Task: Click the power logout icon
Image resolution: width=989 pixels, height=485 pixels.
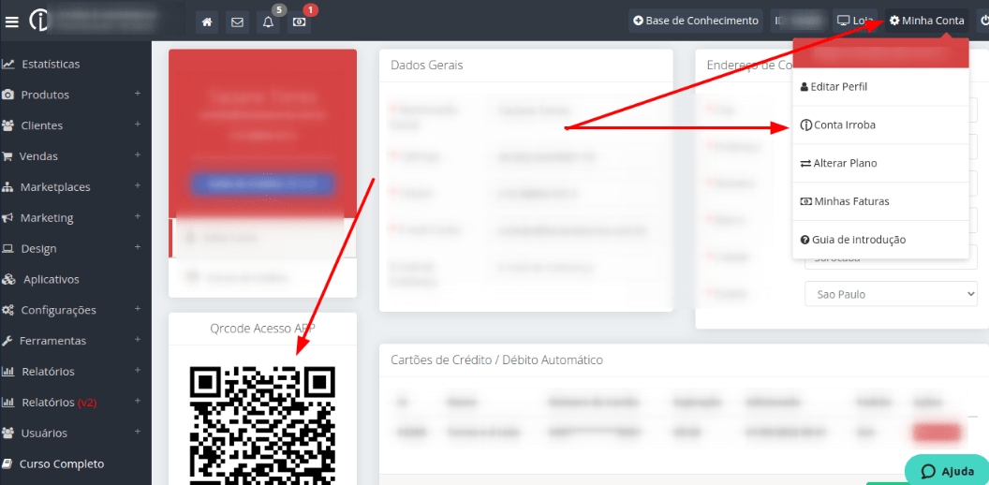Action: (x=983, y=21)
